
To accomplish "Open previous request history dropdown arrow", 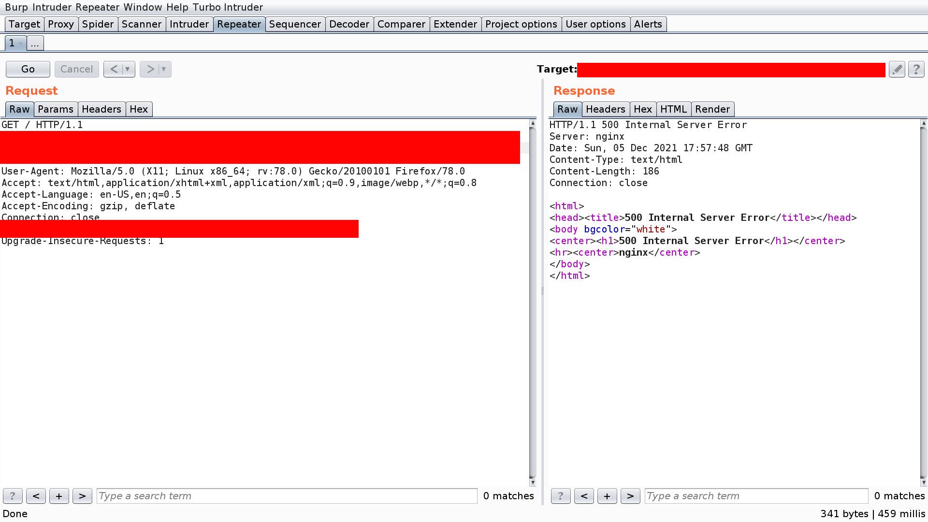I will click(x=128, y=69).
